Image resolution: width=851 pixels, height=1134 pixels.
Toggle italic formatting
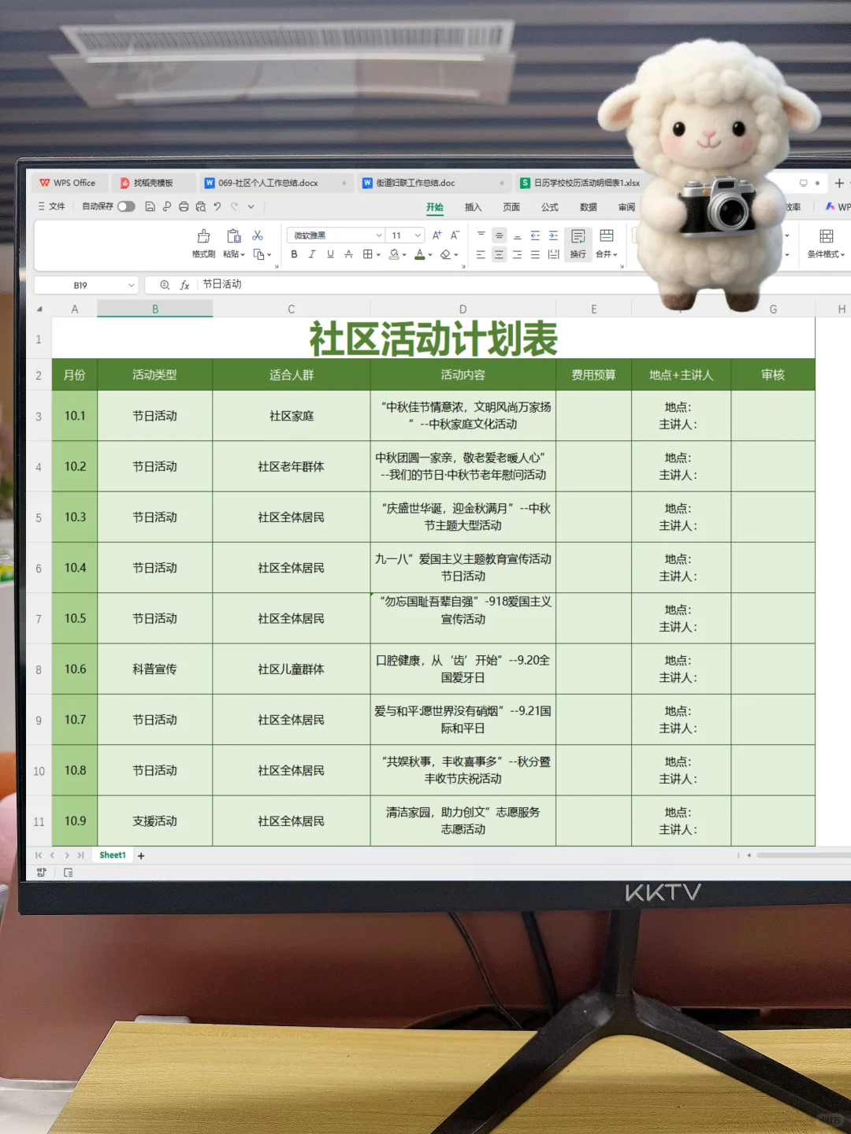click(312, 254)
